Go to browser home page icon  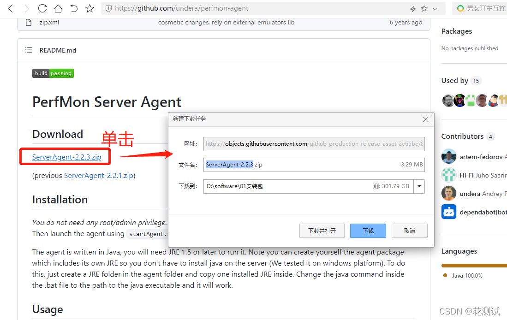click(x=58, y=8)
